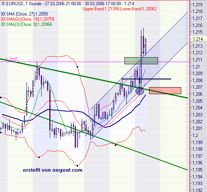Click the 1,198 price axis label

(197, 149)
